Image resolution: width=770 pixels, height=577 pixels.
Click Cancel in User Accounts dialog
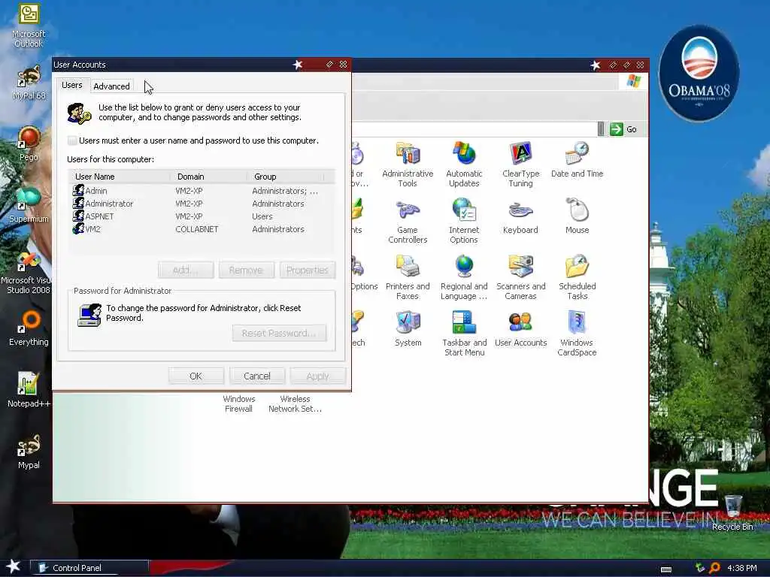(257, 376)
